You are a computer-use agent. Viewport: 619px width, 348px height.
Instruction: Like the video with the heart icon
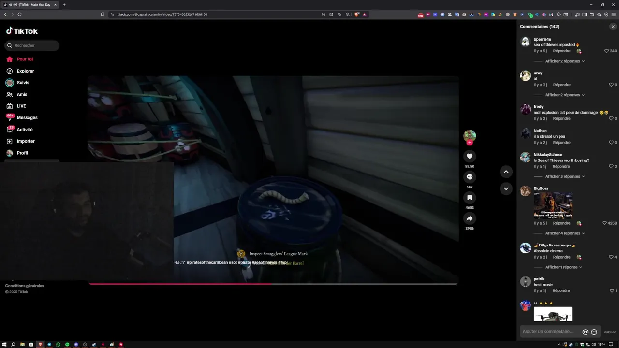(469, 156)
